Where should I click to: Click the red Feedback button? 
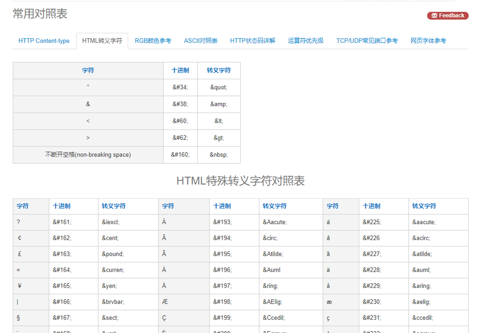[x=448, y=15]
